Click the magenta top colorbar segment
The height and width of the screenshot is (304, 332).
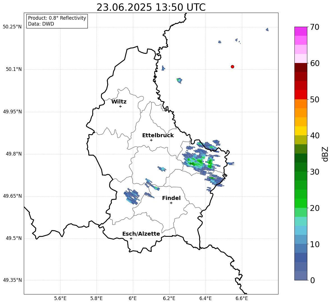tap(301, 31)
